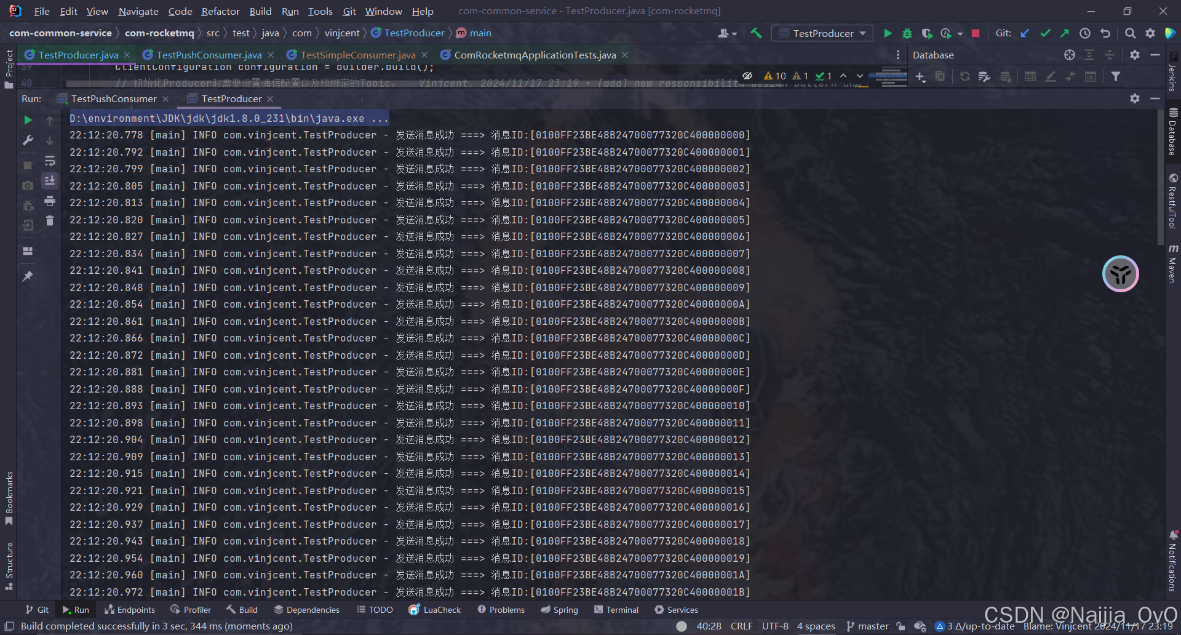1181x635 pixels.
Task: Close the TestSimpleConsumer.java editor tab
Action: (425, 55)
